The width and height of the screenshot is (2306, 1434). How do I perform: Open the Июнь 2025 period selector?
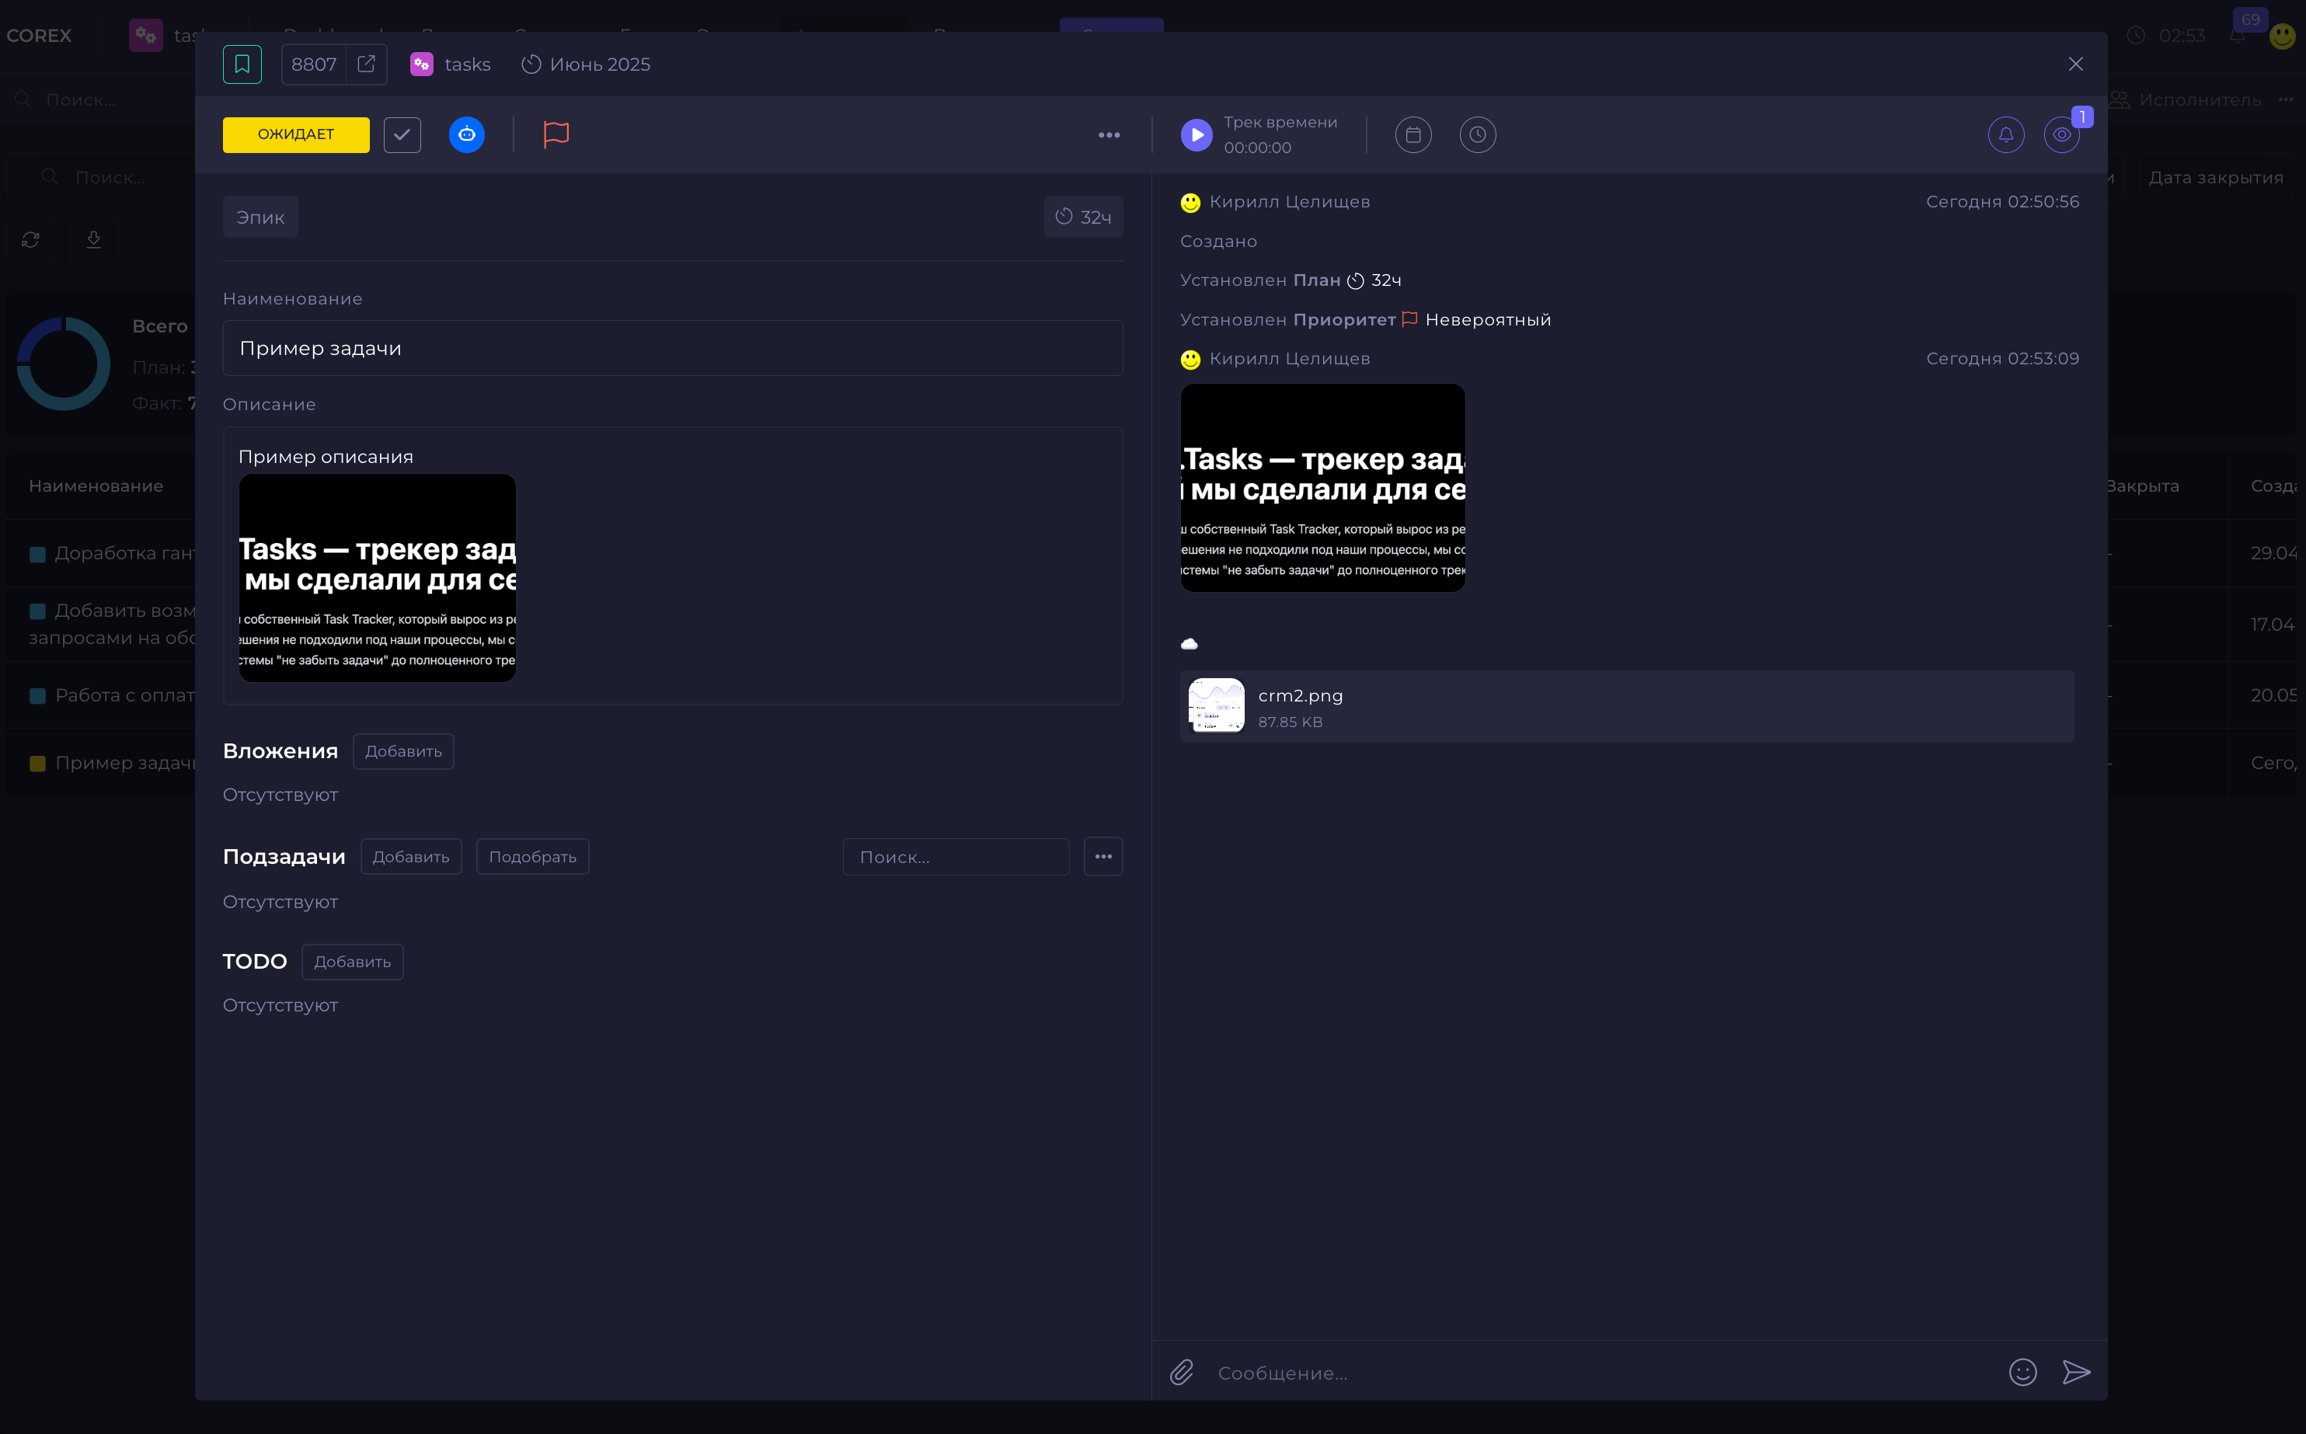tap(587, 64)
